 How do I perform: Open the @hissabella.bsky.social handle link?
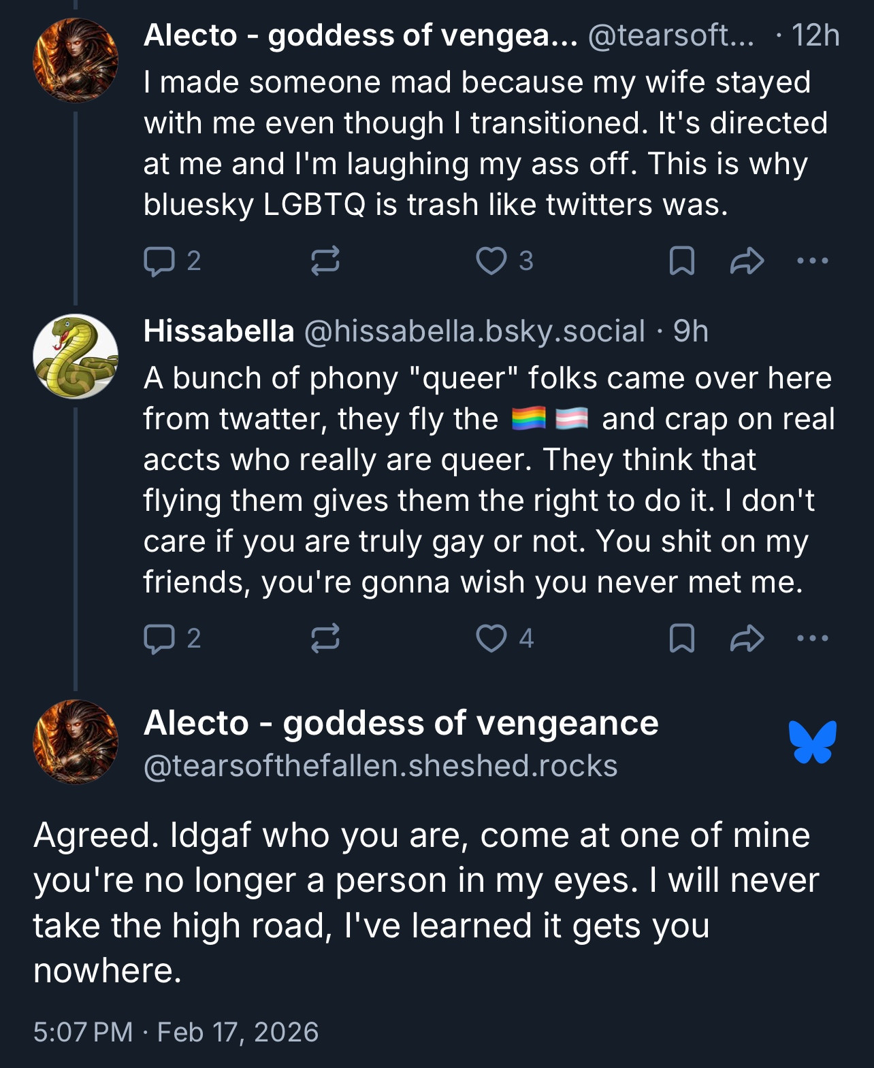[x=474, y=332]
